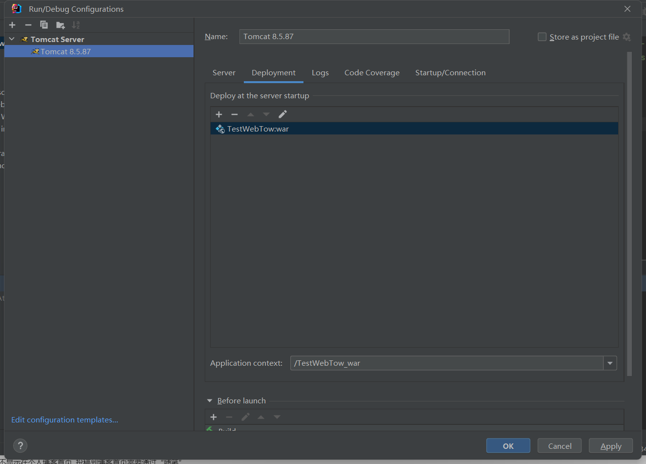Image resolution: width=646 pixels, height=464 pixels.
Task: Enable Store as project file checkbox
Action: (542, 37)
